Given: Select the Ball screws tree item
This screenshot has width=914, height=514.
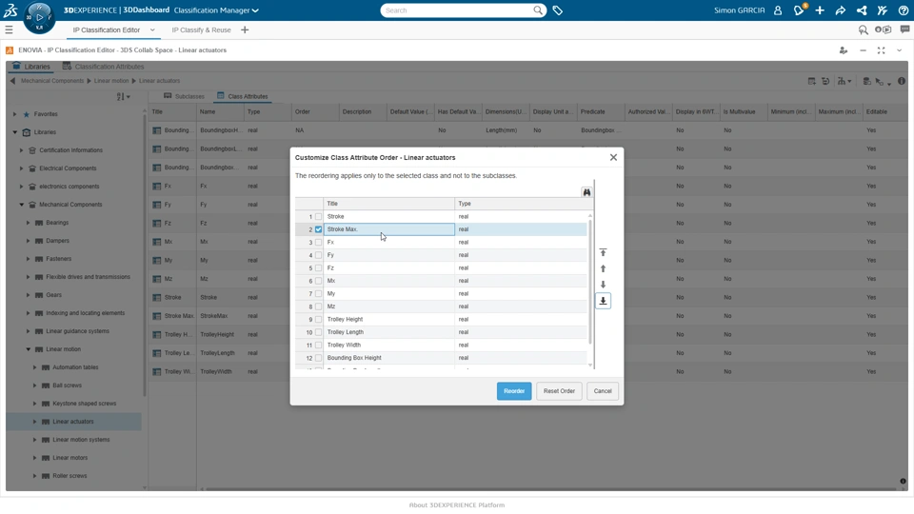Looking at the screenshot, I should (67, 385).
